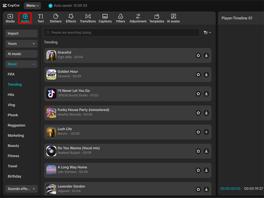
Task: Favorite Funky House Party track
Action: (198, 113)
